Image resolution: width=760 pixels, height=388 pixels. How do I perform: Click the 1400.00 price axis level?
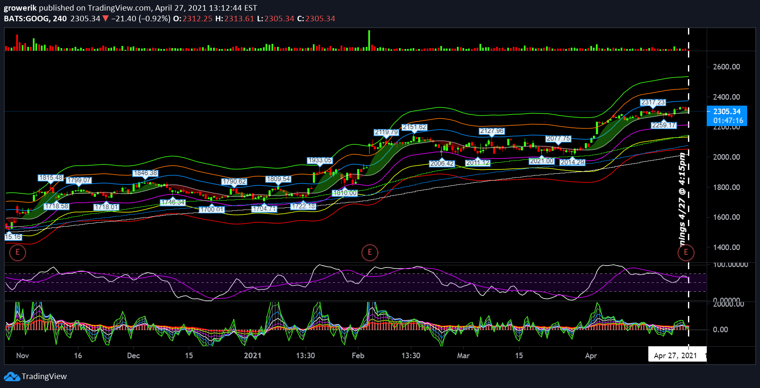tap(726, 247)
